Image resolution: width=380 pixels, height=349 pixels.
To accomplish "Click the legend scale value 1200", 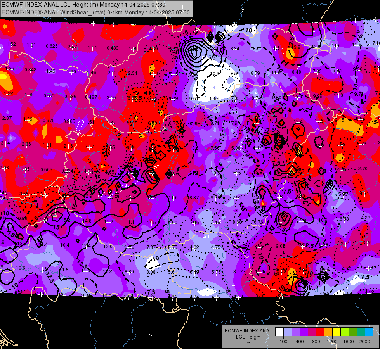I will point(332,342).
